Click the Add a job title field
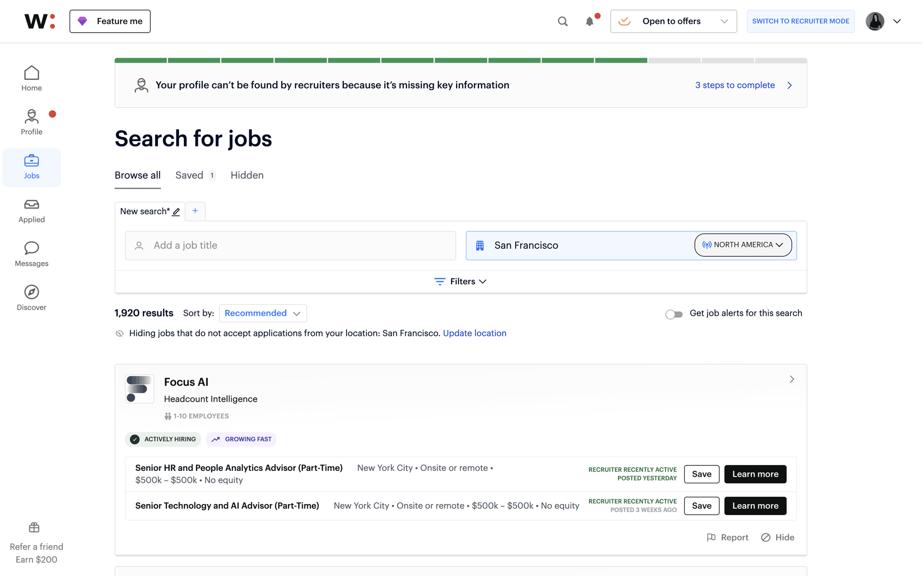 291,246
